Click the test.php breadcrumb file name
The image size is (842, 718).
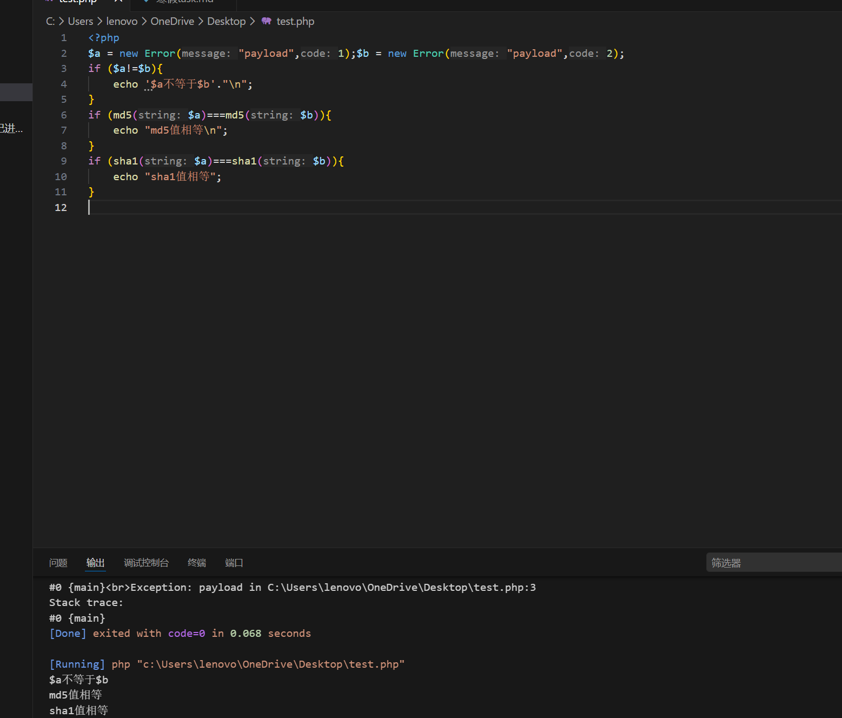[295, 21]
